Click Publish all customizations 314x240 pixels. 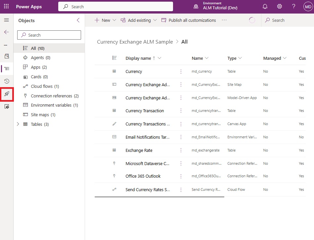click(189, 20)
